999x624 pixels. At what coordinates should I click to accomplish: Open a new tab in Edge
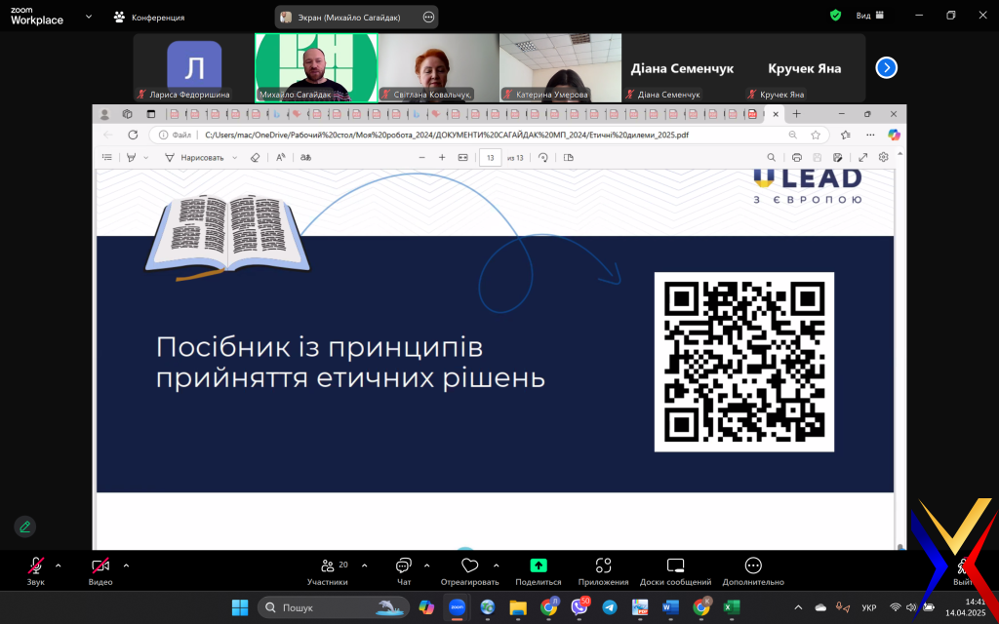(796, 114)
